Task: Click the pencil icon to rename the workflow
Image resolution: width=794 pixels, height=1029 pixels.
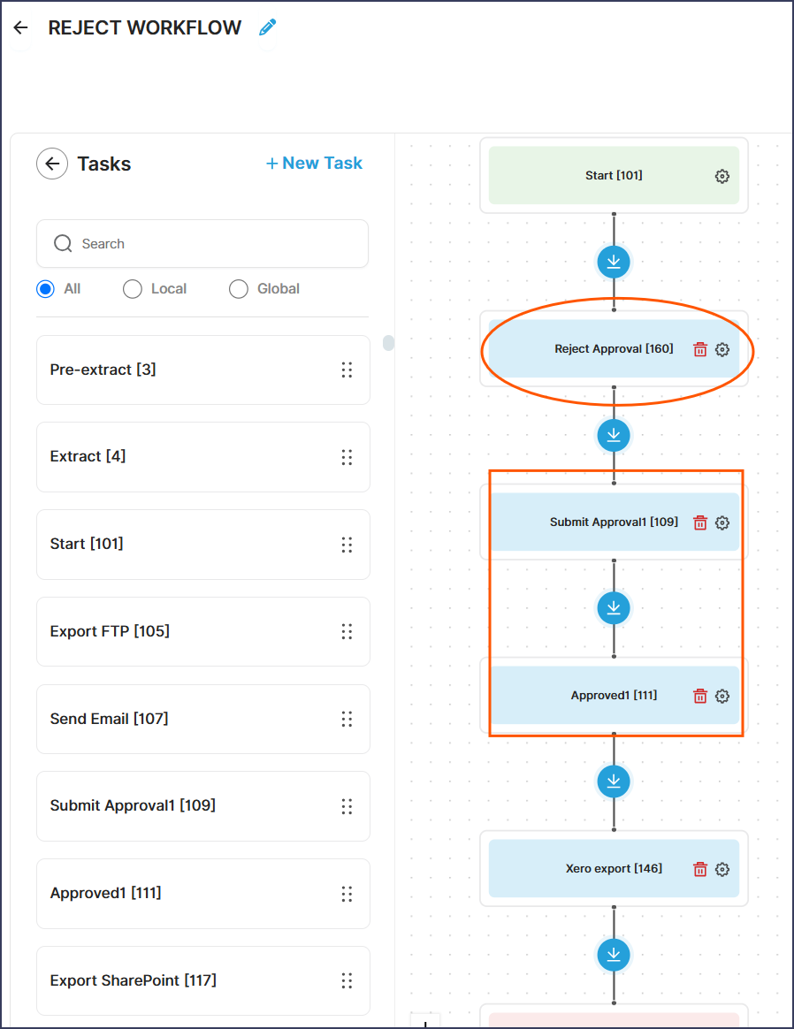Action: coord(267,27)
